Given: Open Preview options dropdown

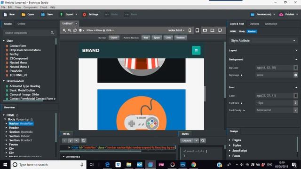Looking at the screenshot, I should [274, 15].
